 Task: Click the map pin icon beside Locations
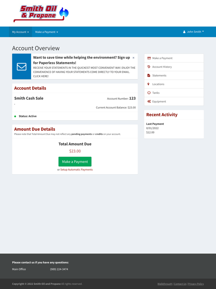(148, 84)
